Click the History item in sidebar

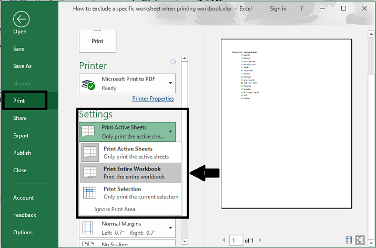[22, 83]
